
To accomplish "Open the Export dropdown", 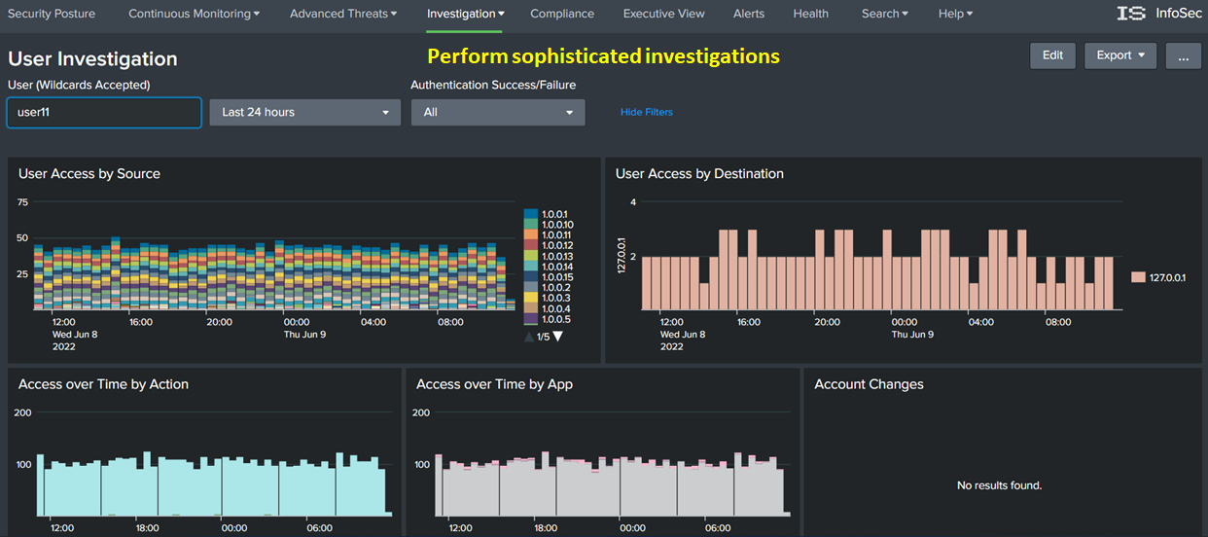I will pyautogui.click(x=1120, y=55).
